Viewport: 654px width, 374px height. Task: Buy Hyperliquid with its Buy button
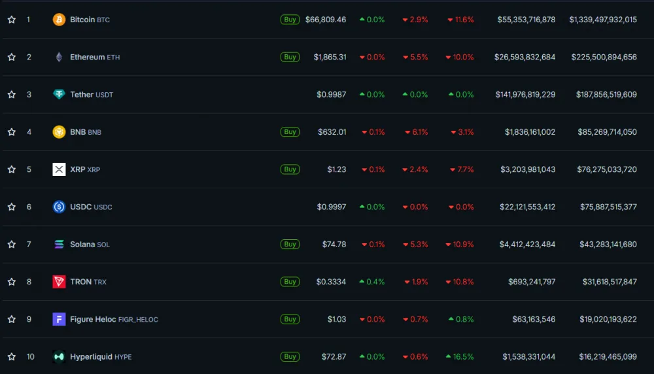pos(290,357)
